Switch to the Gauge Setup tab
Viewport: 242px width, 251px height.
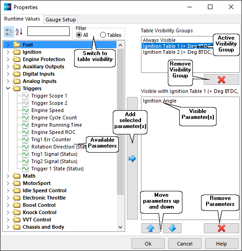point(60,20)
